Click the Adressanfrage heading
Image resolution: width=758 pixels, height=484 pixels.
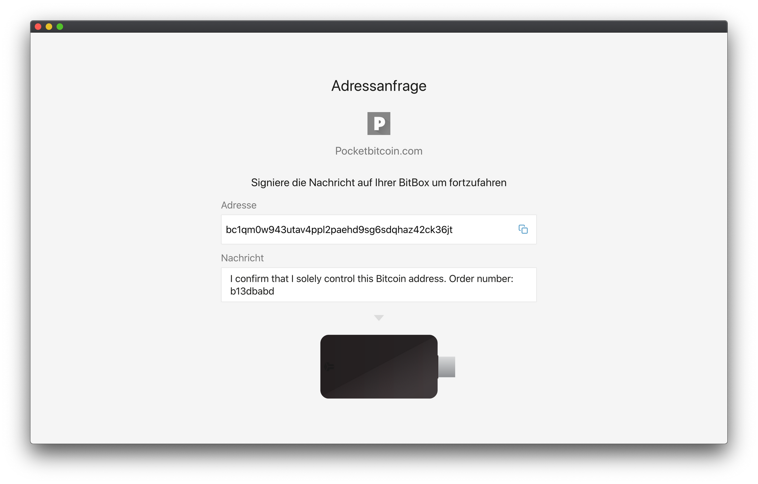[x=379, y=86]
